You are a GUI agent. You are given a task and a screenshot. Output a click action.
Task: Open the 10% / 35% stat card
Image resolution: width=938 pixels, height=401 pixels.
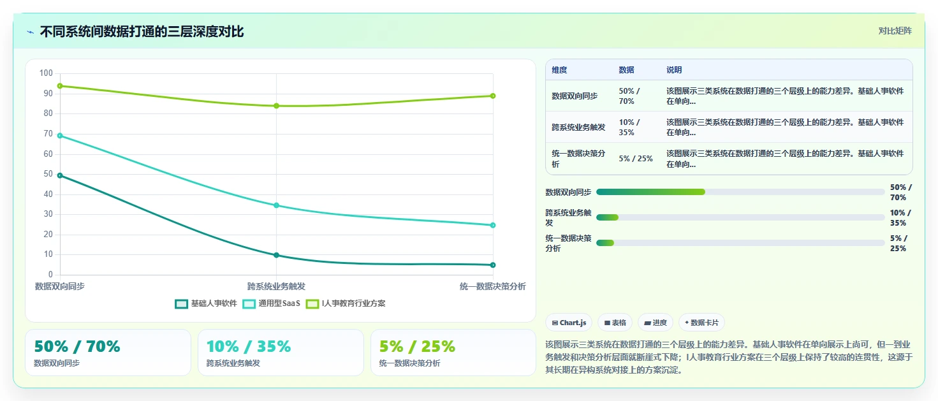pos(281,353)
